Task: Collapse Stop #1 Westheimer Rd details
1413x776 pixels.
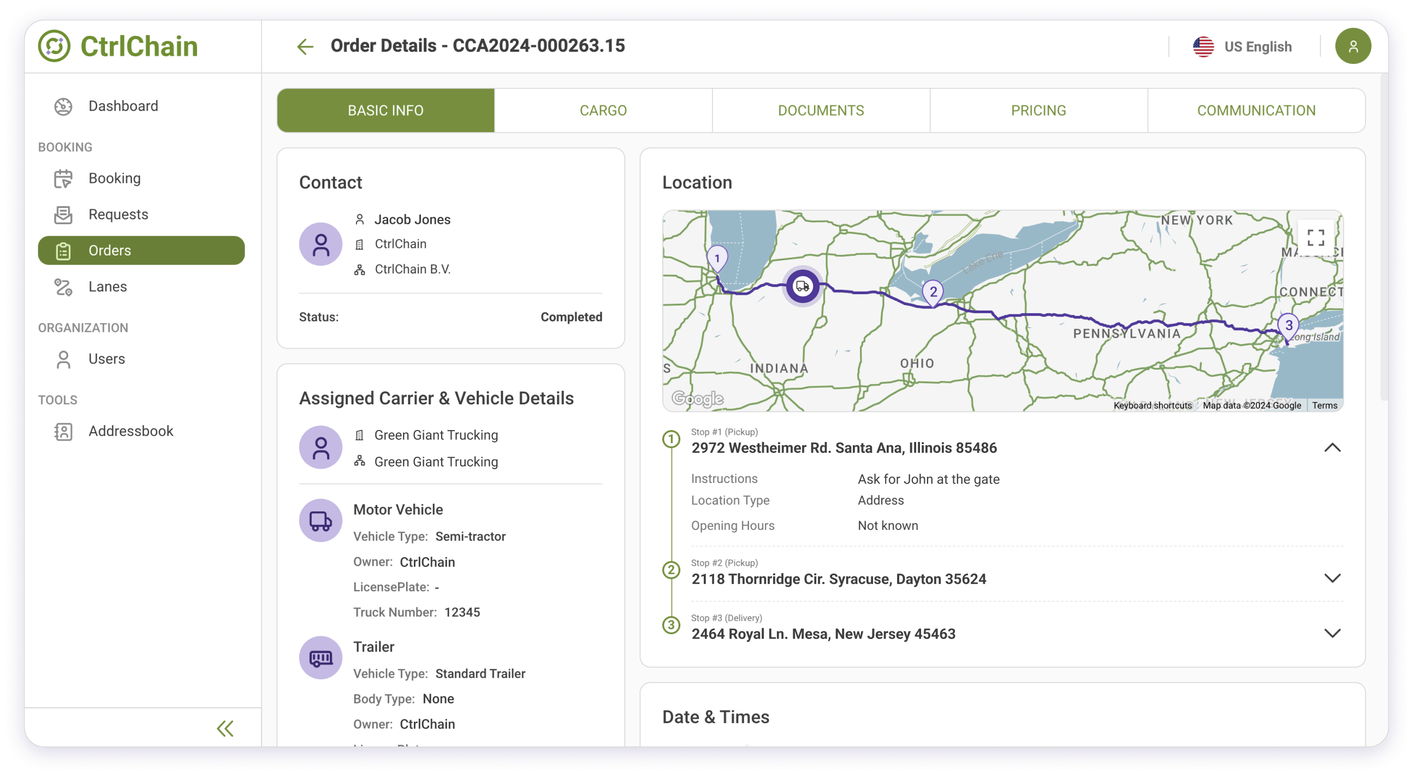Action: pyautogui.click(x=1332, y=448)
